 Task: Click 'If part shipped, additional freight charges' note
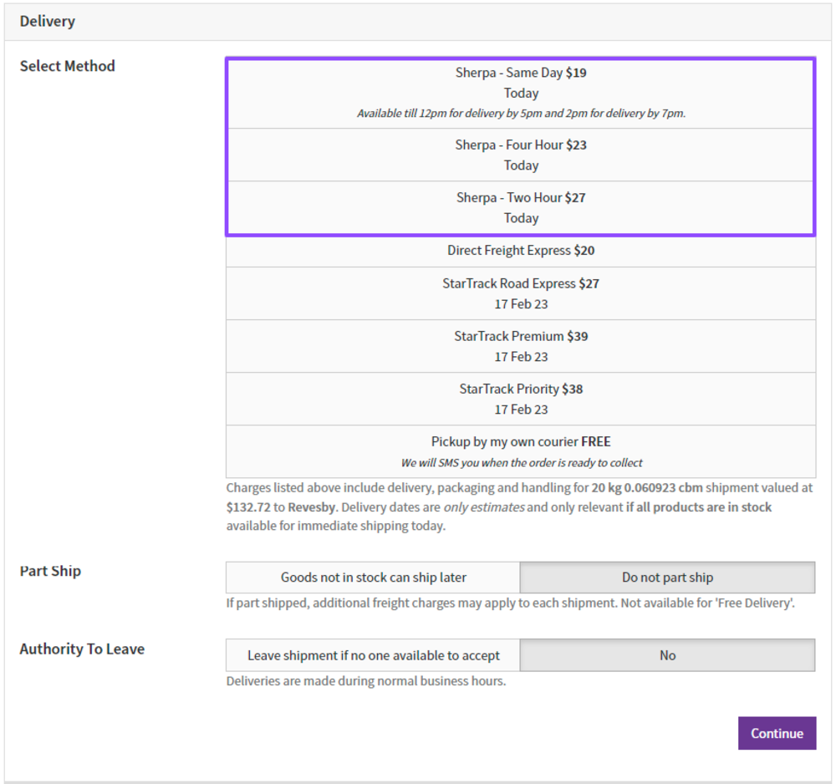point(510,603)
